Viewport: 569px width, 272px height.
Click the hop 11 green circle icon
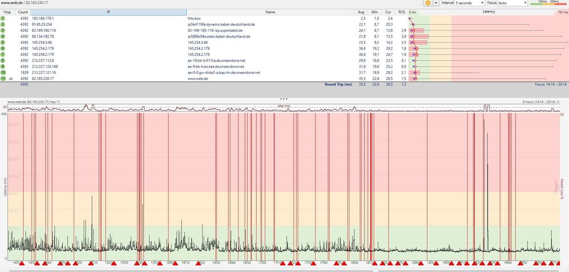click(x=3, y=79)
